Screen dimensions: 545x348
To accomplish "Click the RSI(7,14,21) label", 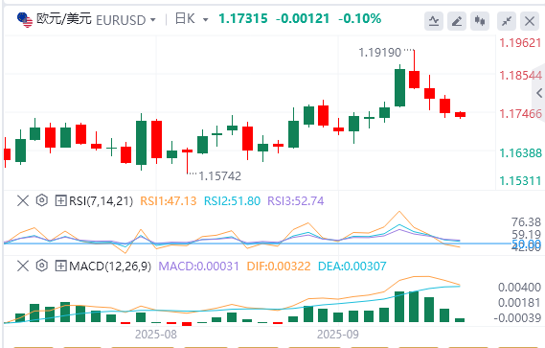I will pos(102,201).
